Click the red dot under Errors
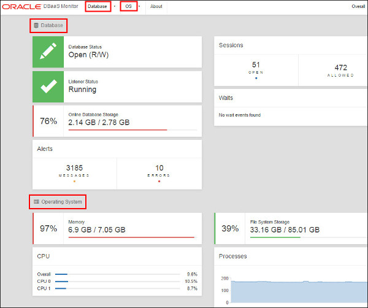368x308 pixels. pyautogui.click(x=159, y=181)
